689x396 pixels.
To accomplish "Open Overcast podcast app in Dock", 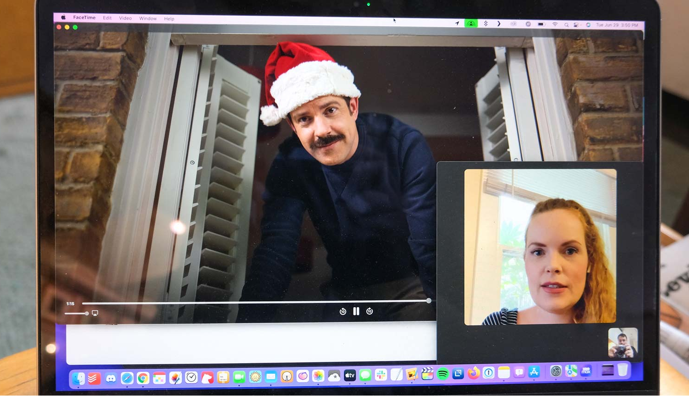I will [x=287, y=377].
